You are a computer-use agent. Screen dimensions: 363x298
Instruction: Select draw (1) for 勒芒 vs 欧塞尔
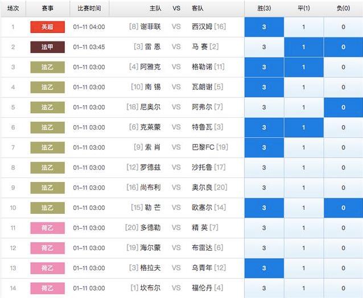click(x=304, y=208)
